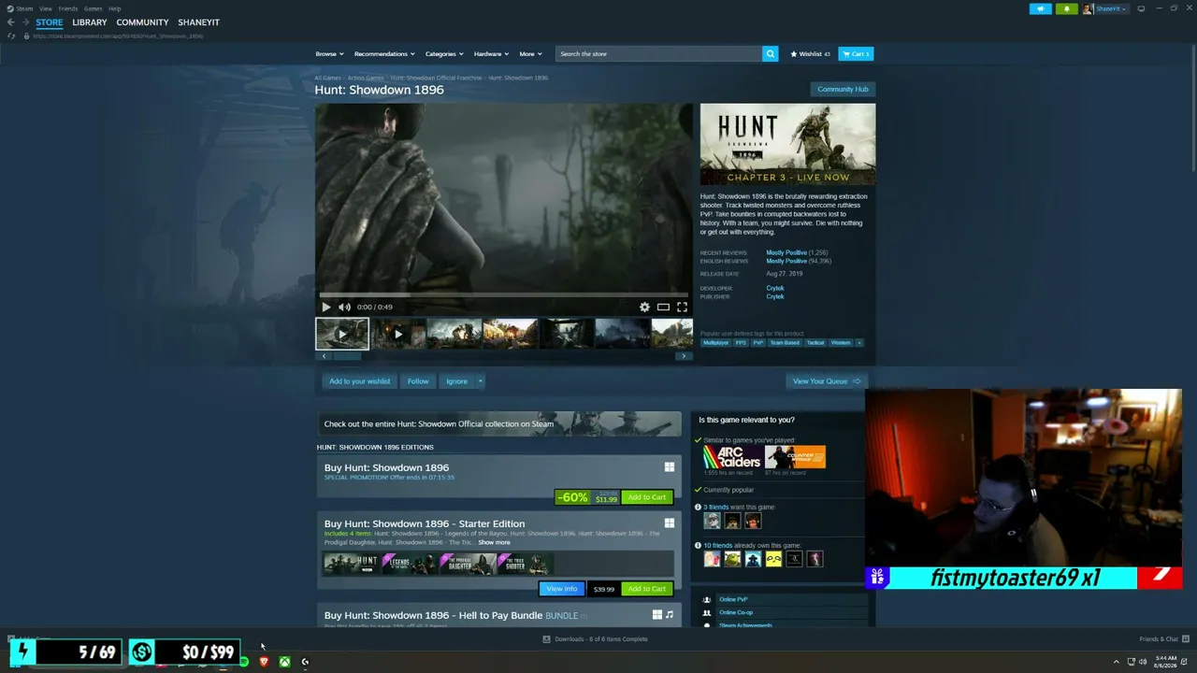
Task: Switch to the COMMUNITY tab
Action: 143,22
